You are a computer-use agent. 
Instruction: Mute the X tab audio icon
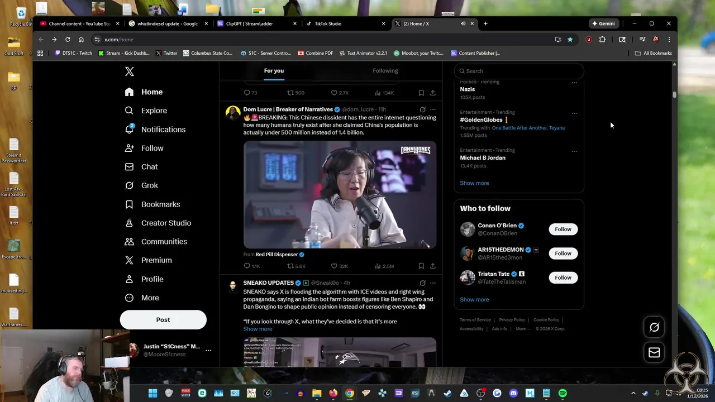[463, 23]
